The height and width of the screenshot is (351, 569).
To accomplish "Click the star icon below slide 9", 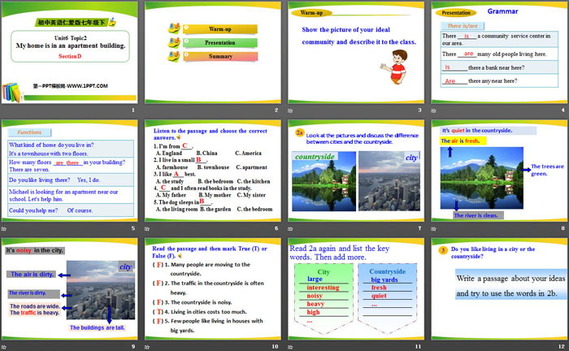I will 7,348.
